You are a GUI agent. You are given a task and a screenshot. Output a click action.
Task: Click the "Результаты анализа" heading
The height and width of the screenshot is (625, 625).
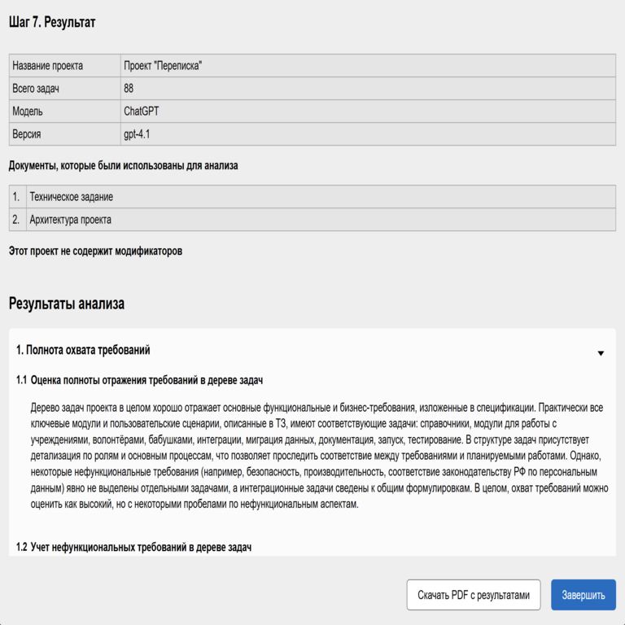[67, 304]
